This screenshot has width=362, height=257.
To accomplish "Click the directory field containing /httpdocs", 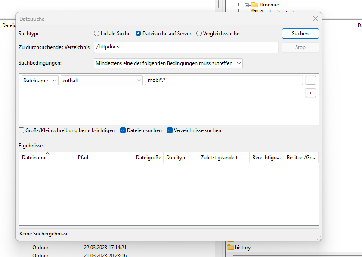I will [186, 47].
